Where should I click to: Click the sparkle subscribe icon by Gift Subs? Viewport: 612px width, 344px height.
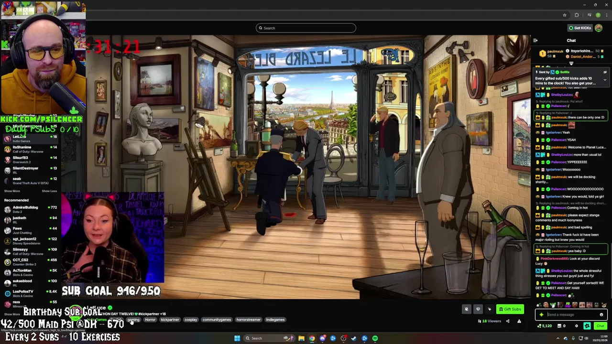[489, 309]
